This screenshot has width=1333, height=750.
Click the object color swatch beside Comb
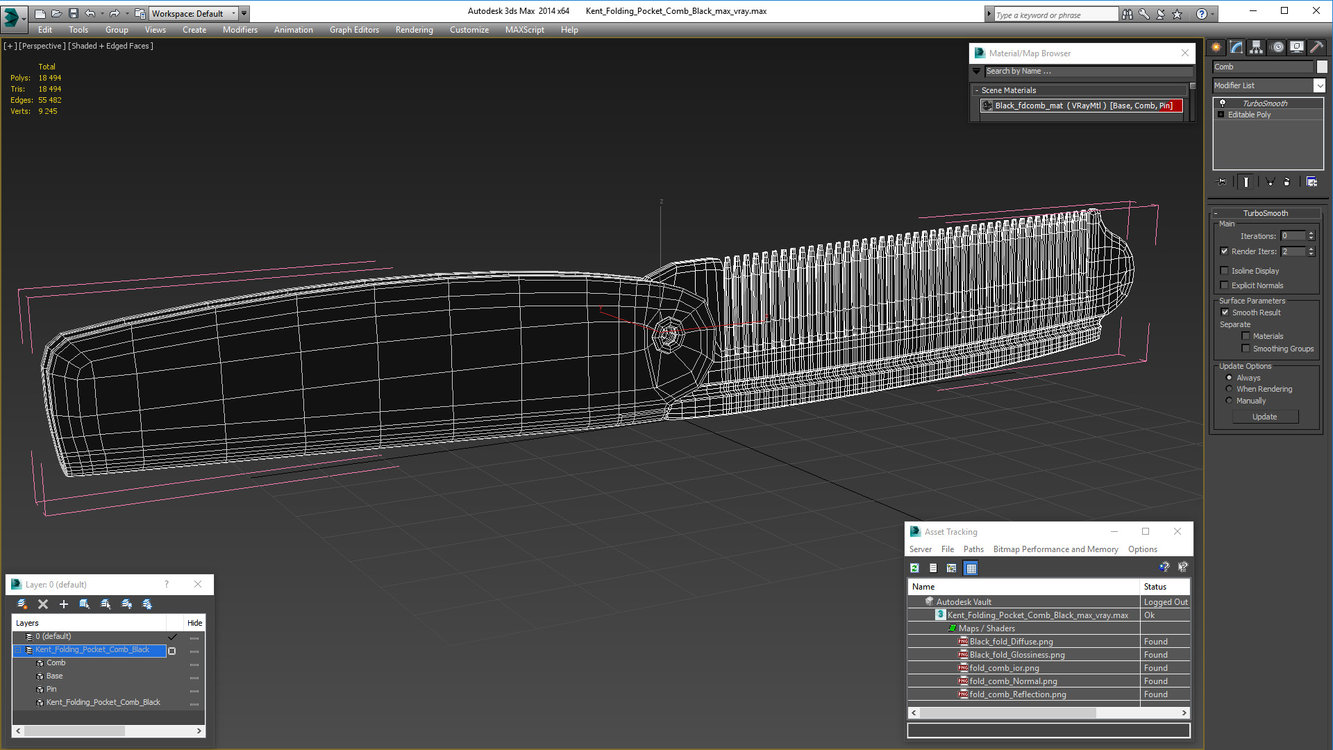[1322, 67]
